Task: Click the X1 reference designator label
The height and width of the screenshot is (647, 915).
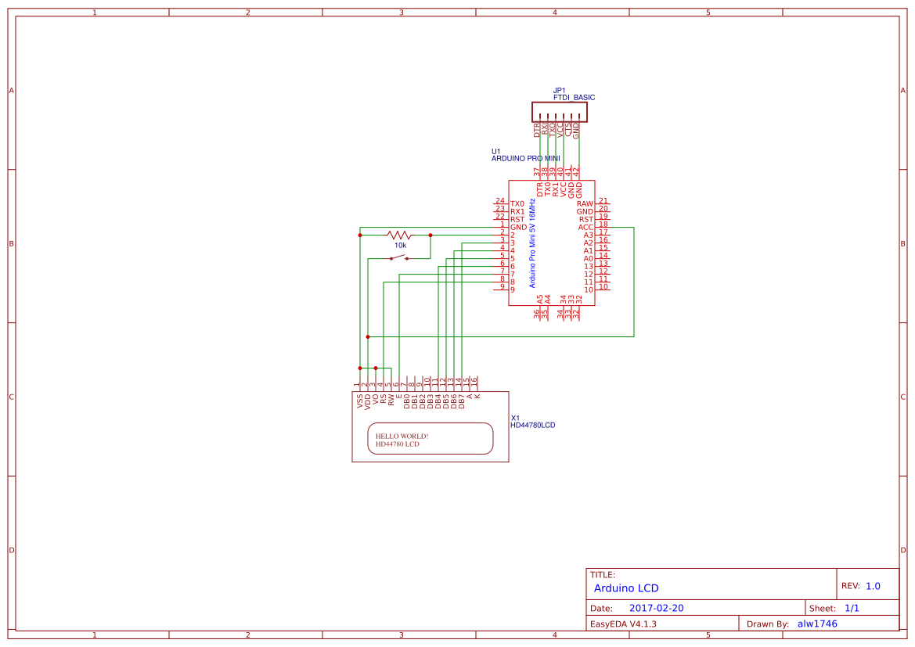Action: coord(515,417)
